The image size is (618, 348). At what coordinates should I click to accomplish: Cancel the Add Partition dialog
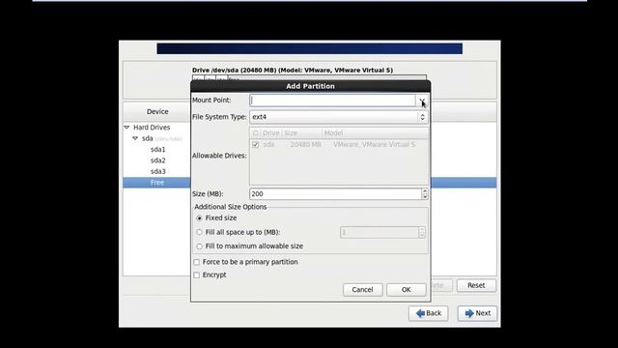coord(363,290)
